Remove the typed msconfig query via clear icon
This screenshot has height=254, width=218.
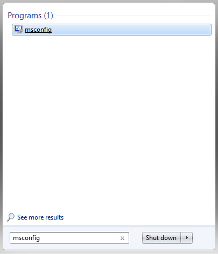point(122,238)
